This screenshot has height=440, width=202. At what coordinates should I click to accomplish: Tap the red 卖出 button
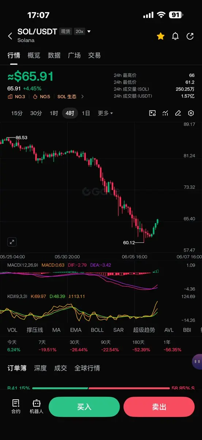[x=159, y=407]
